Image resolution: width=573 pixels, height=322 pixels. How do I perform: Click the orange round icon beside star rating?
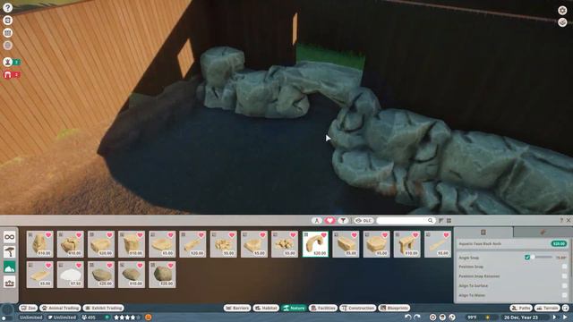coord(149,318)
